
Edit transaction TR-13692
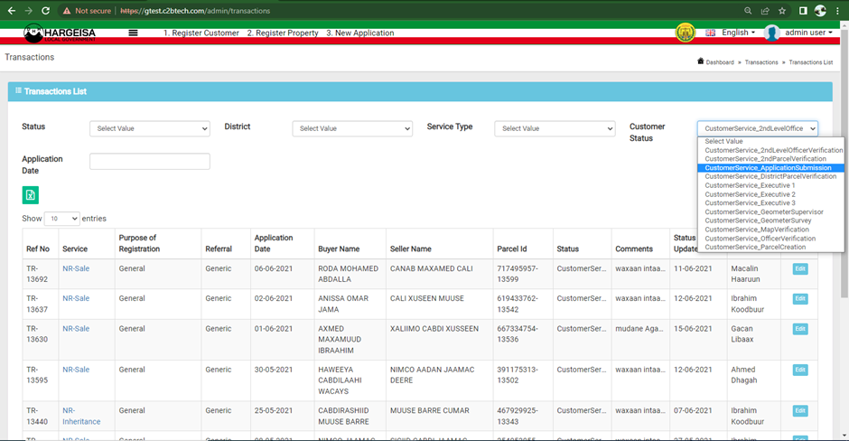click(x=800, y=268)
